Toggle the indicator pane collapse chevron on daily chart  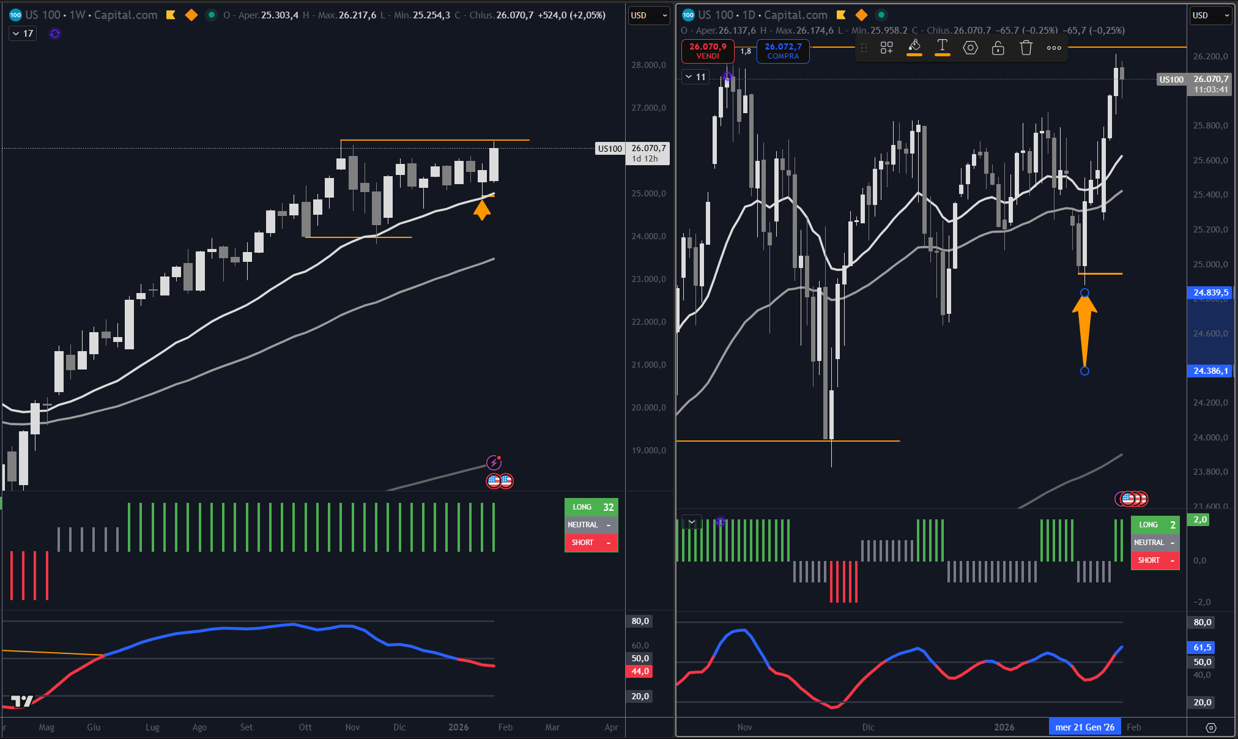(692, 522)
